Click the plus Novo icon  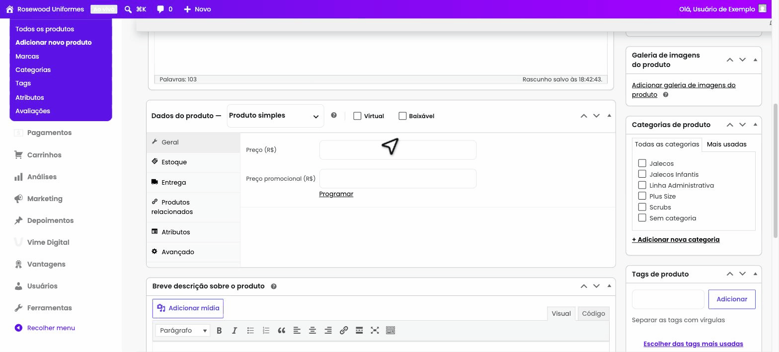(187, 9)
